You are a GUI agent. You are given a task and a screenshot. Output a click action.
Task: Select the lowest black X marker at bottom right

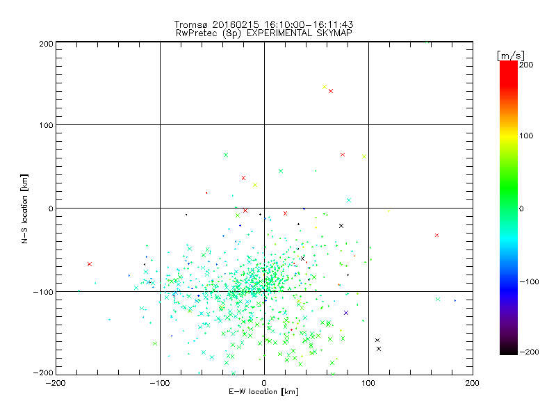click(379, 349)
